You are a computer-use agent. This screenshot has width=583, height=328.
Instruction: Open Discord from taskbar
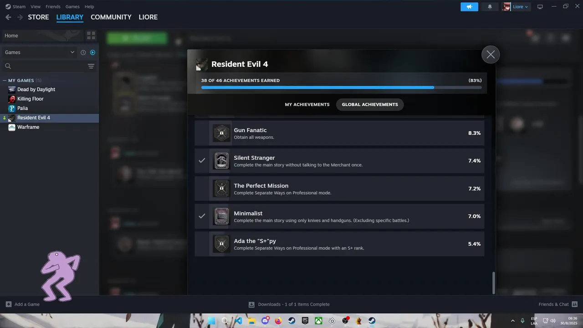[x=265, y=321]
